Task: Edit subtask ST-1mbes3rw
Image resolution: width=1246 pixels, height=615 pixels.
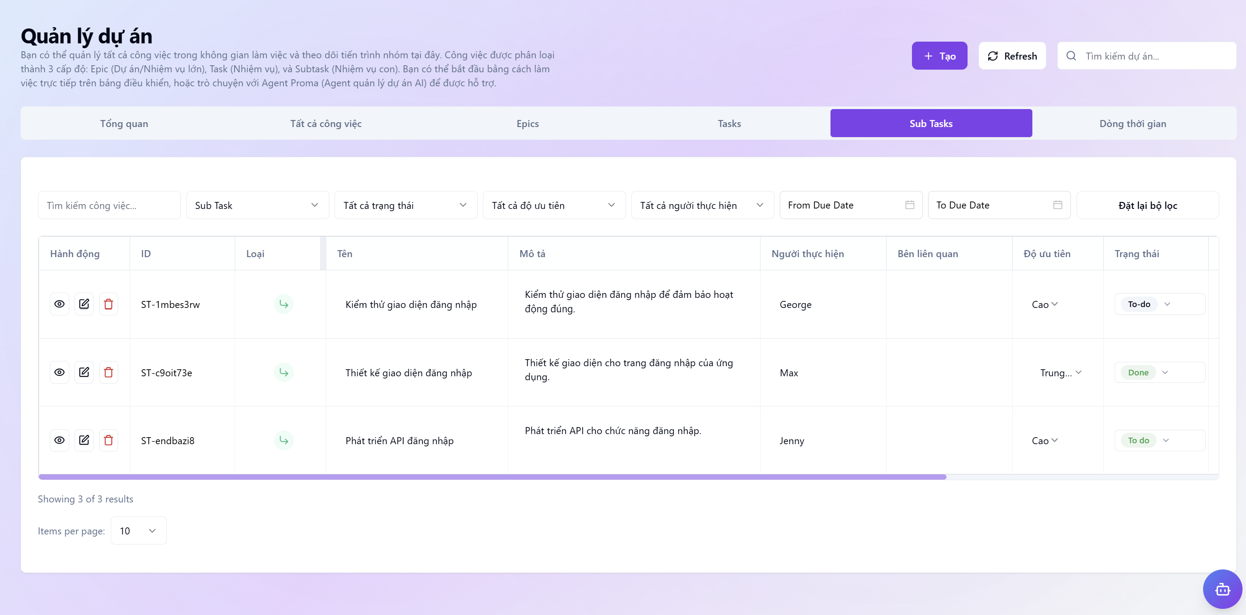Action: click(84, 304)
